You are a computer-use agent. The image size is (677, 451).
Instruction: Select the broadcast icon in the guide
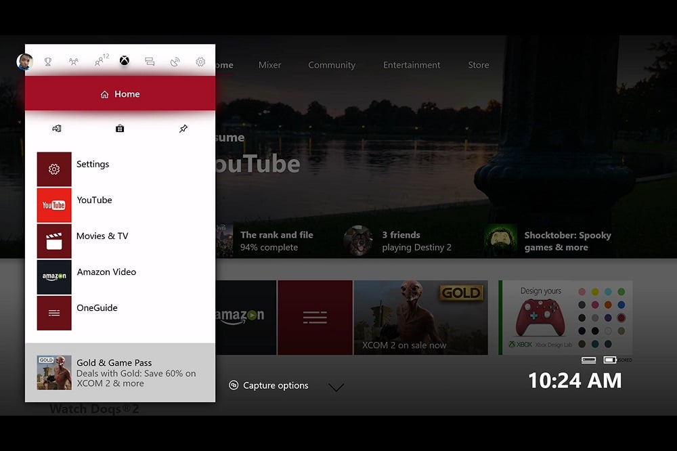click(x=175, y=61)
